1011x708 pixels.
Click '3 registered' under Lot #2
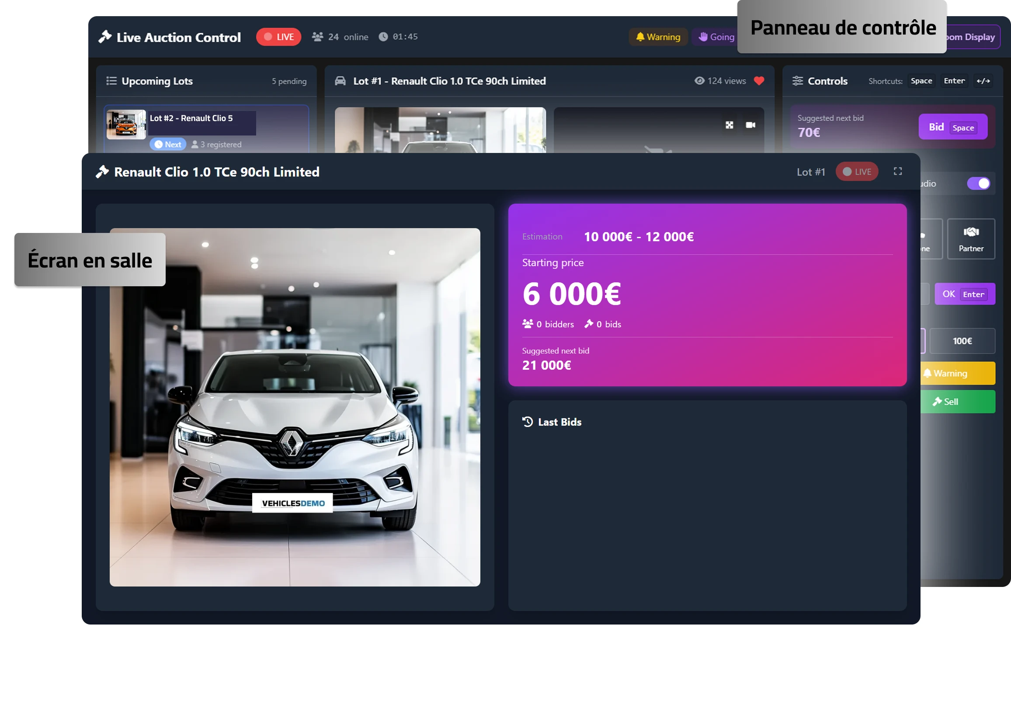pos(216,144)
